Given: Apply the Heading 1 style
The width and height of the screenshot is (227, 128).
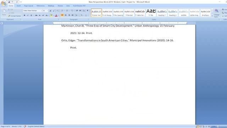Looking at the screenshot, I should (x=162, y=13).
